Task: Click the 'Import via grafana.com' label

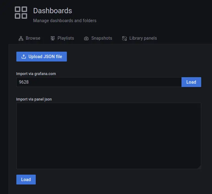Action: point(36,74)
